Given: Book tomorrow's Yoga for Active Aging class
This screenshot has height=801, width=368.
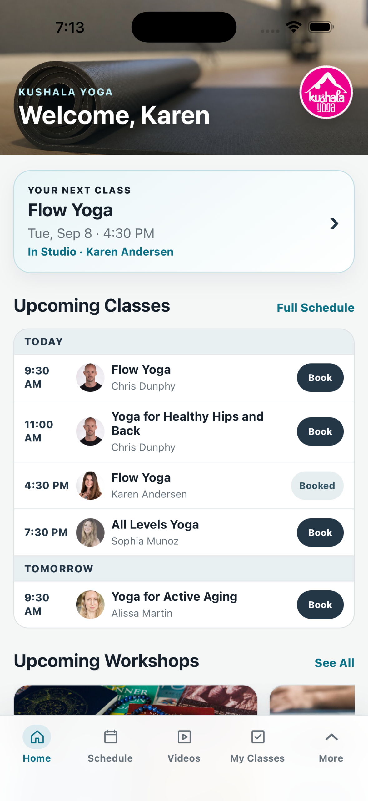Looking at the screenshot, I should click(320, 605).
